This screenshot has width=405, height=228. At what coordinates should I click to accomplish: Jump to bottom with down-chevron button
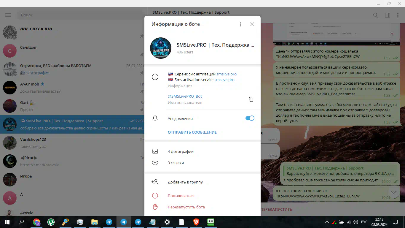(394, 192)
